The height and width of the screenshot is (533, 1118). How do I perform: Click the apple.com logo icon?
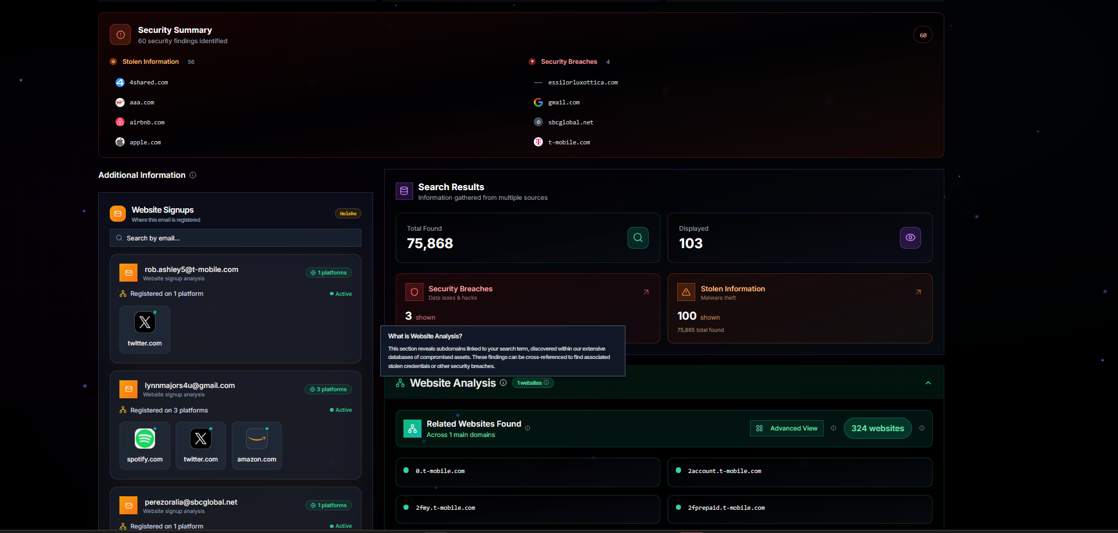(x=120, y=142)
